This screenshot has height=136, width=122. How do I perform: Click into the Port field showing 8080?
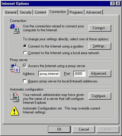click(x=80, y=74)
